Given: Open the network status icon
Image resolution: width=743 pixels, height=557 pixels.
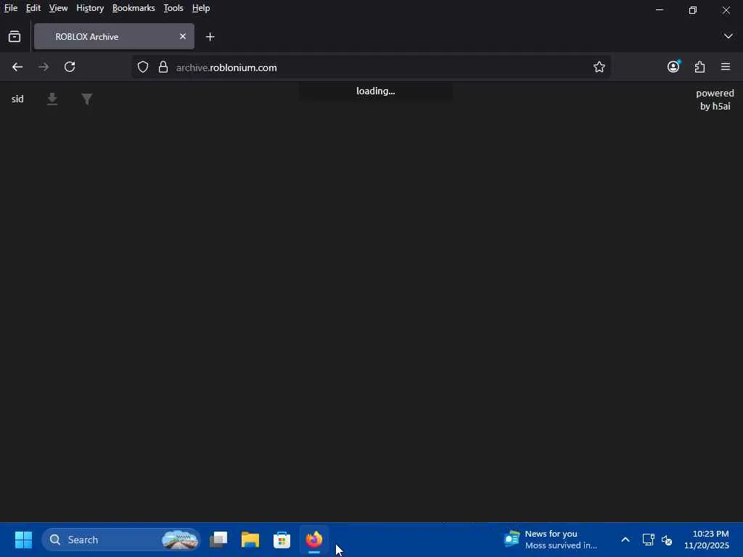Looking at the screenshot, I should (x=648, y=540).
